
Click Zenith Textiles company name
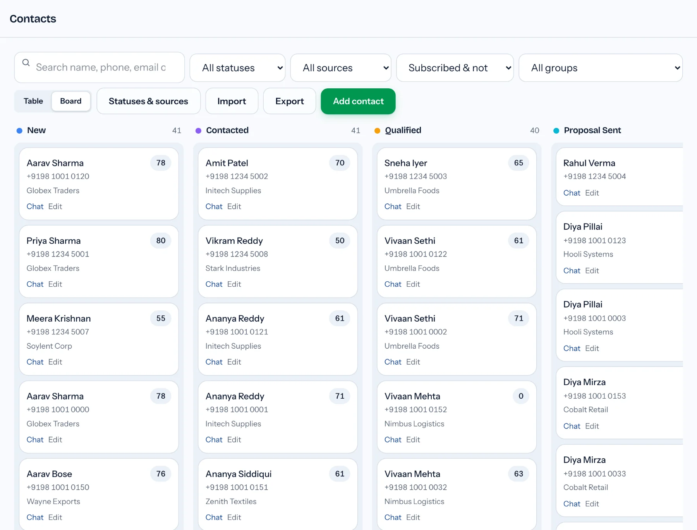[x=231, y=501]
